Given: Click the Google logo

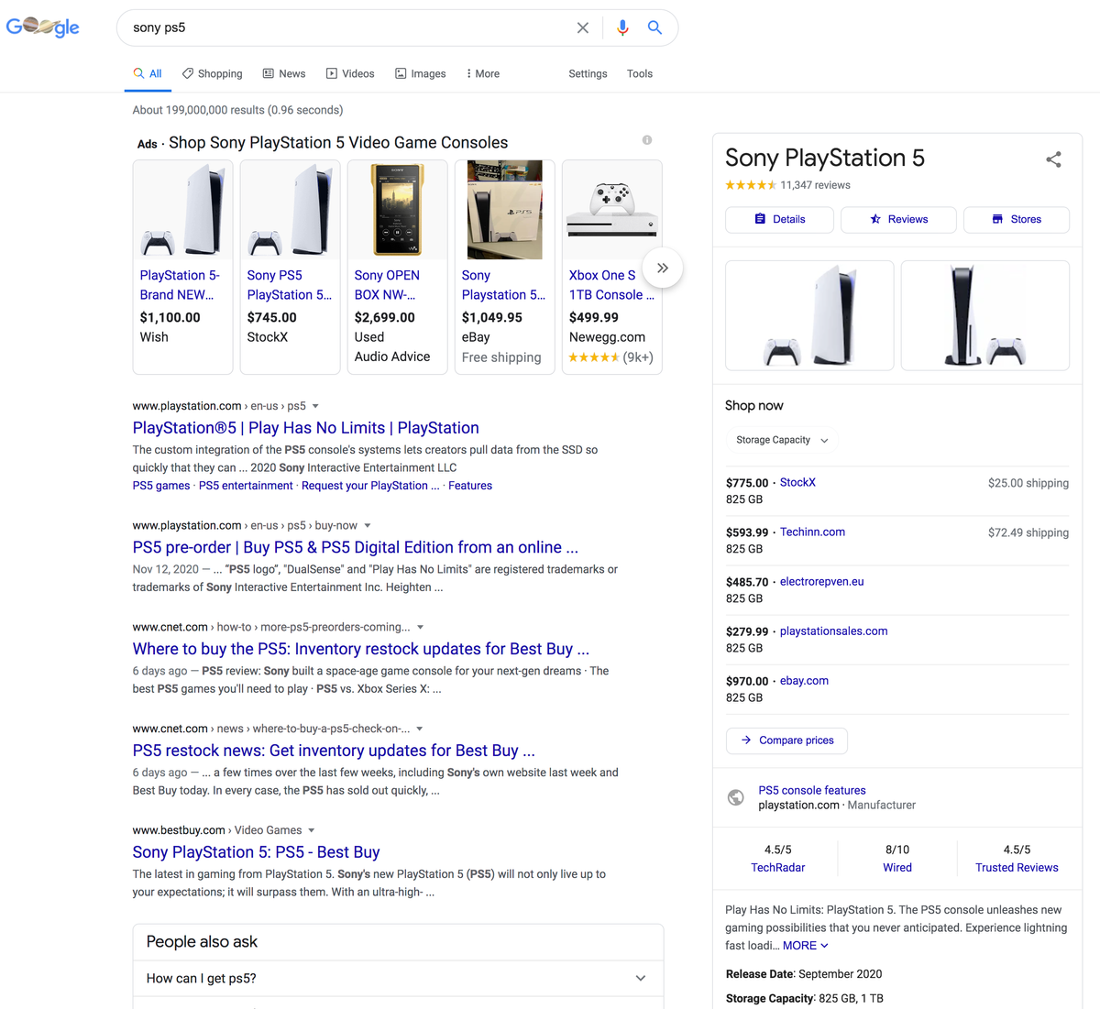Looking at the screenshot, I should tap(42, 27).
